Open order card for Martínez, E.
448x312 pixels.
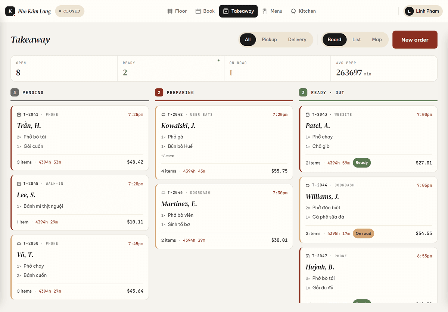pyautogui.click(x=224, y=216)
